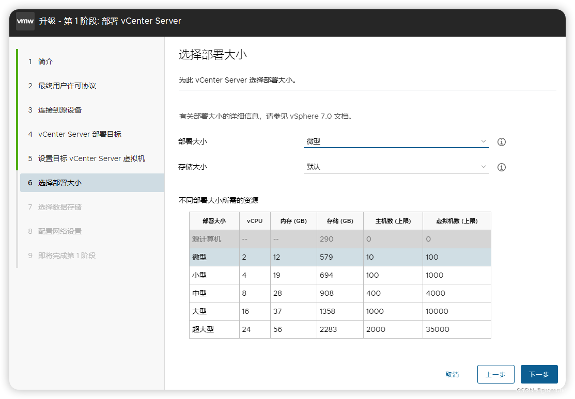Click the 部署大小 column header
The image size is (575, 399).
coord(214,221)
